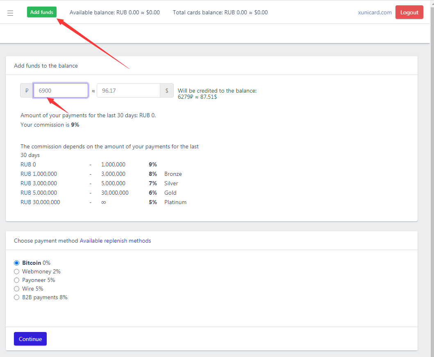This screenshot has height=357, width=434.
Task: Open the xunicard.com link
Action: (375, 12)
